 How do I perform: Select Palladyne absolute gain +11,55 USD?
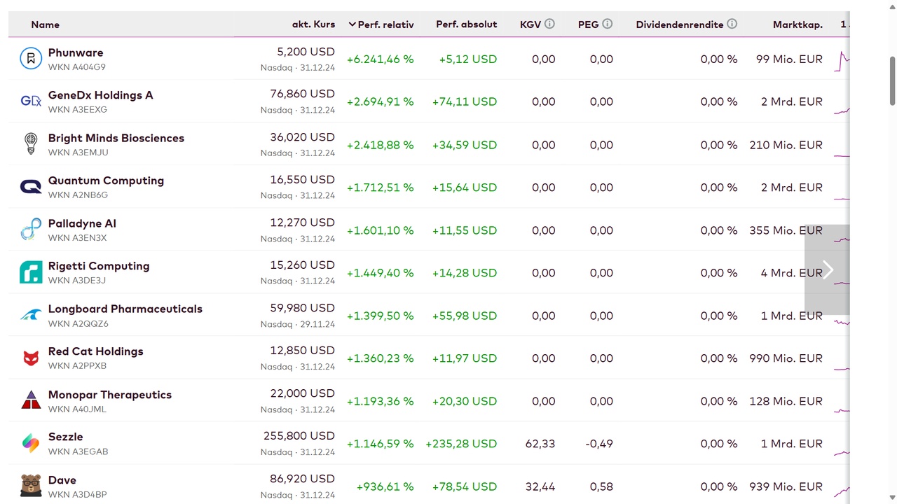pyautogui.click(x=465, y=230)
